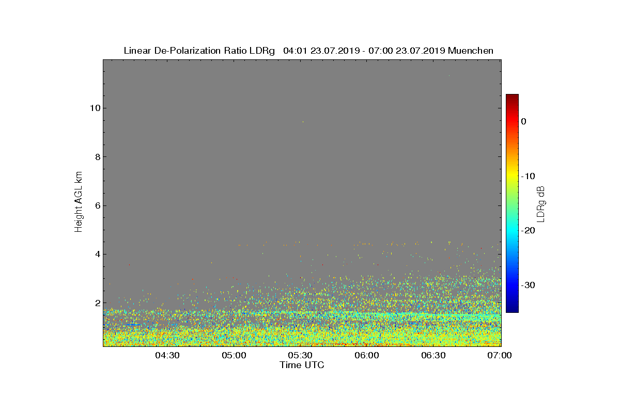620x413 pixels.
Task: Click the 07:00 time tick label
Action: click(x=500, y=355)
